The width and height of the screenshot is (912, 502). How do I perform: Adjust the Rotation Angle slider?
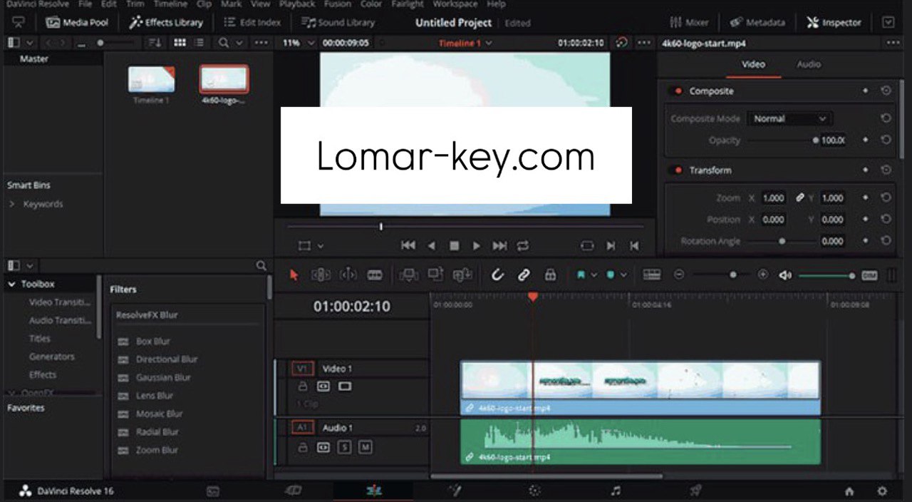coord(782,241)
